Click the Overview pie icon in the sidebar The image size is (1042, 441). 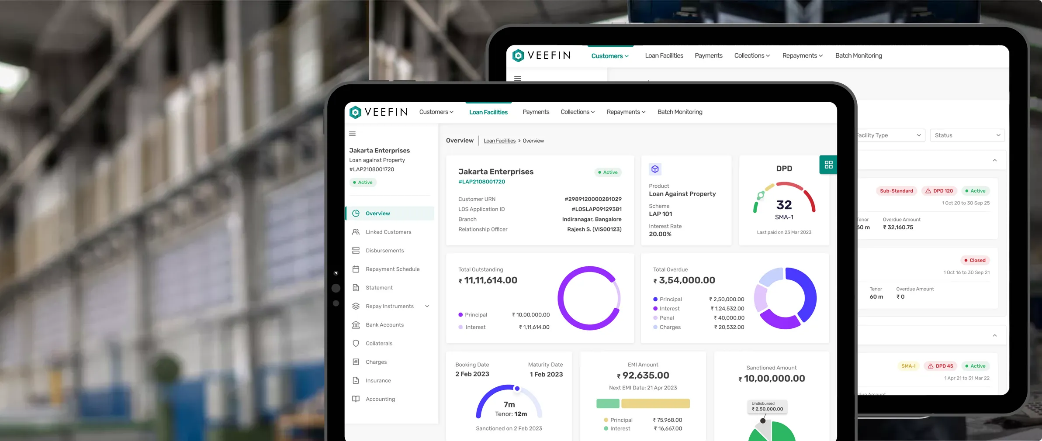click(356, 214)
